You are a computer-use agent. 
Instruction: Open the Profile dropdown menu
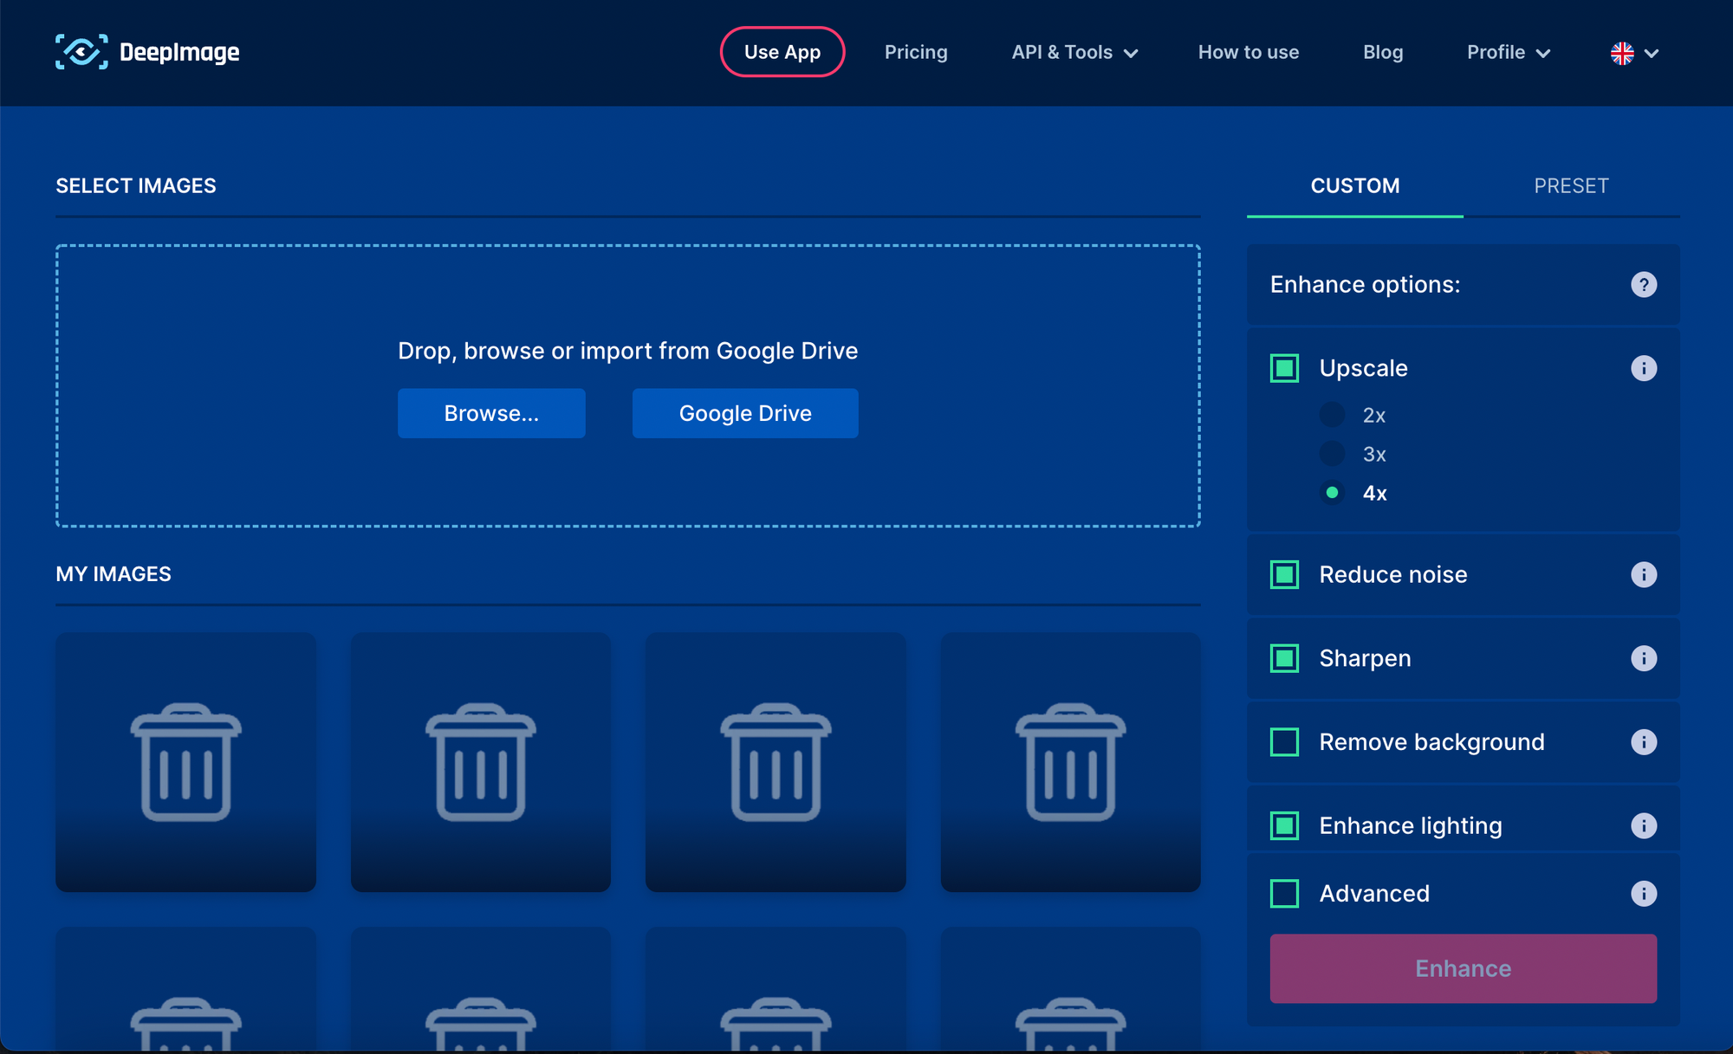click(1509, 53)
